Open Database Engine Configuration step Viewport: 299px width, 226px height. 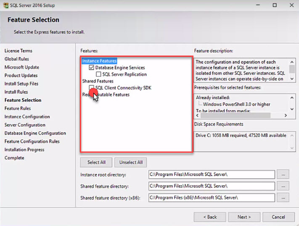pos(35,133)
